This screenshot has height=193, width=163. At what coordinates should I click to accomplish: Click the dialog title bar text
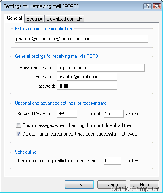pos(41,6)
